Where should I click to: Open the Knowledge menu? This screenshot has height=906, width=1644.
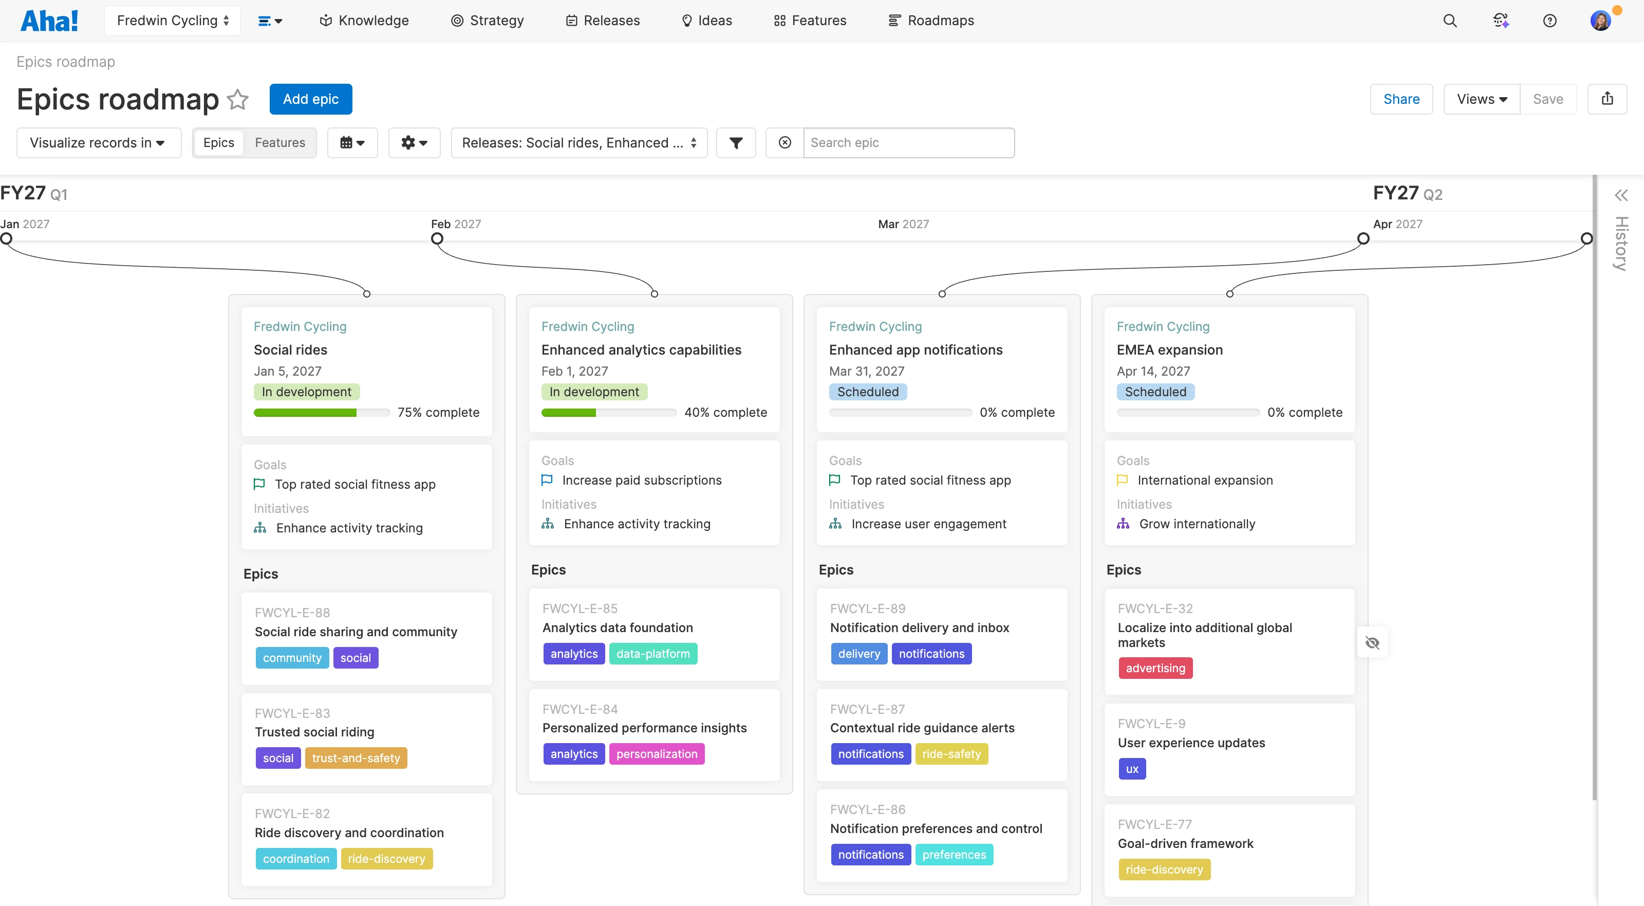(364, 21)
